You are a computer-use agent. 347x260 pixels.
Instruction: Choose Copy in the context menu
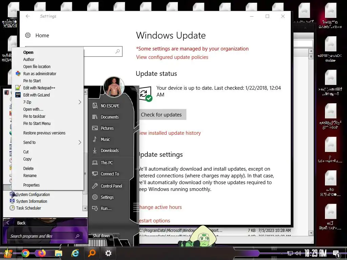click(47, 159)
